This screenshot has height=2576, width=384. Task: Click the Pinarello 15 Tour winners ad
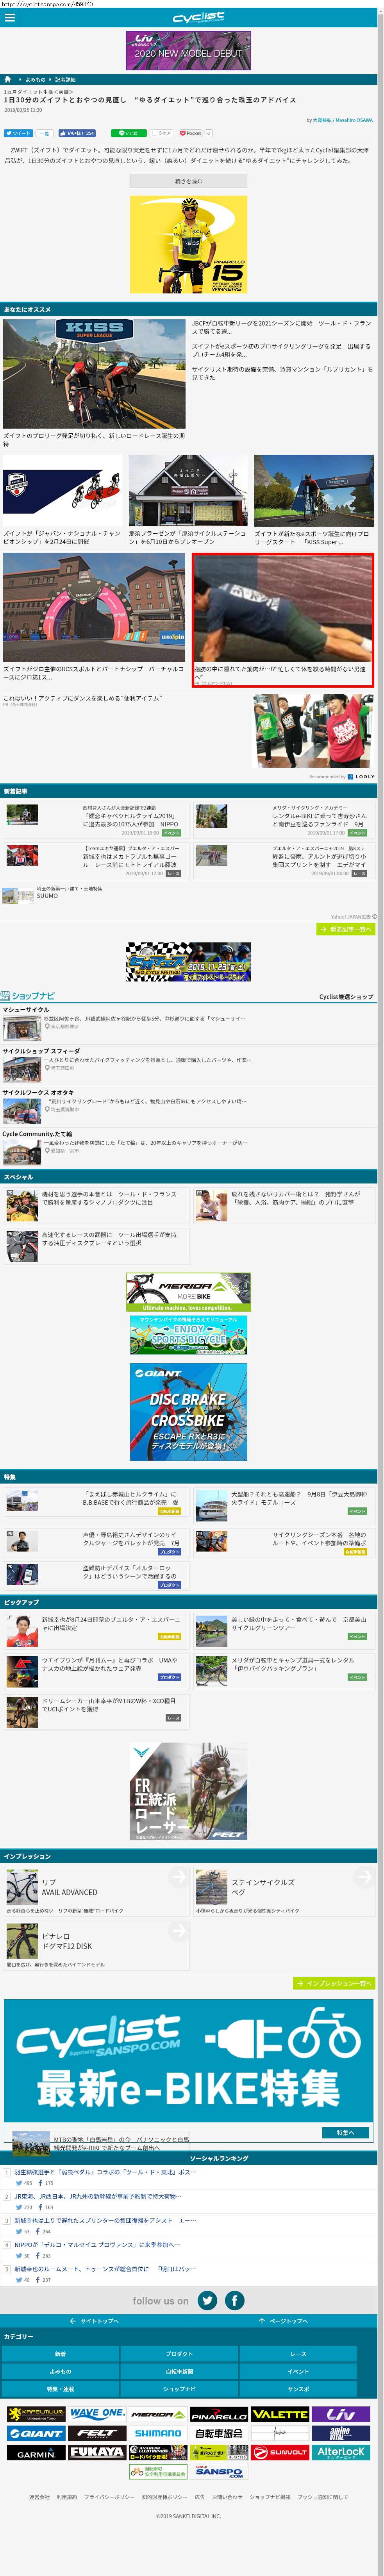click(x=188, y=244)
